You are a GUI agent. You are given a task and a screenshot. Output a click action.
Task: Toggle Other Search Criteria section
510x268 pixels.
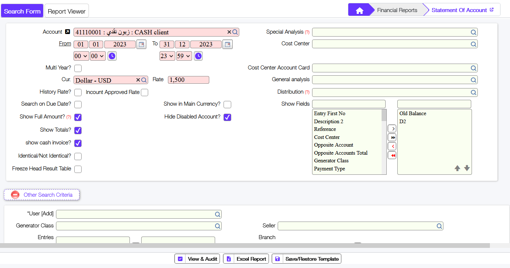point(42,195)
